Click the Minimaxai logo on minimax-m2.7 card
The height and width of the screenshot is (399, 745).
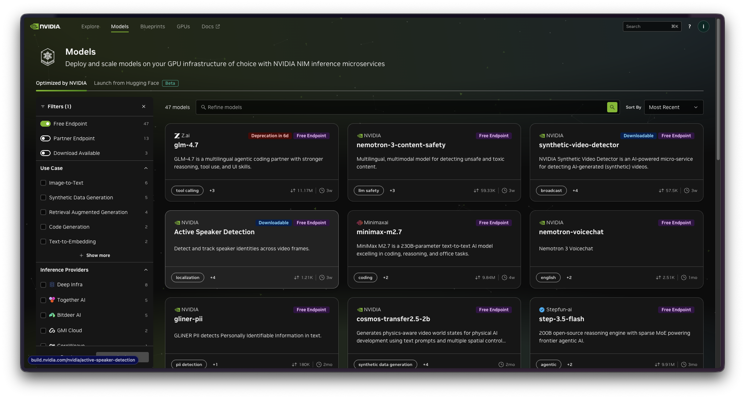coord(360,223)
